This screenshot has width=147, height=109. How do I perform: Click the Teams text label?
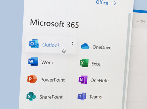click(x=96, y=97)
